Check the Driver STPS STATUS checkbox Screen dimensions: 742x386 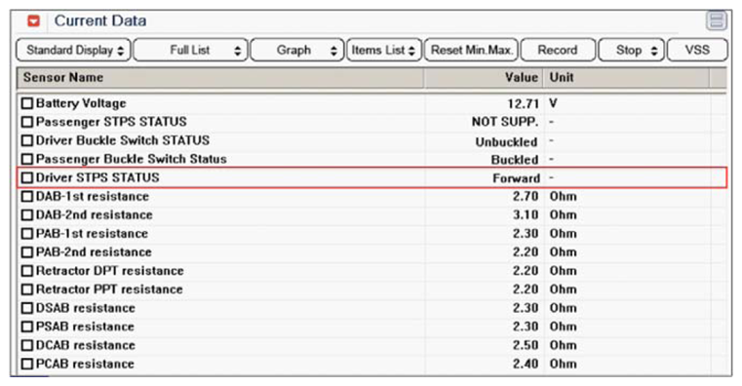coord(27,177)
